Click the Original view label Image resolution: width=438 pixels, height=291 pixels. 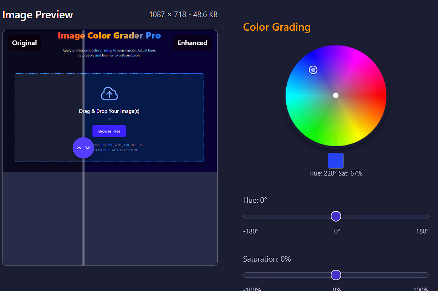pyautogui.click(x=24, y=43)
